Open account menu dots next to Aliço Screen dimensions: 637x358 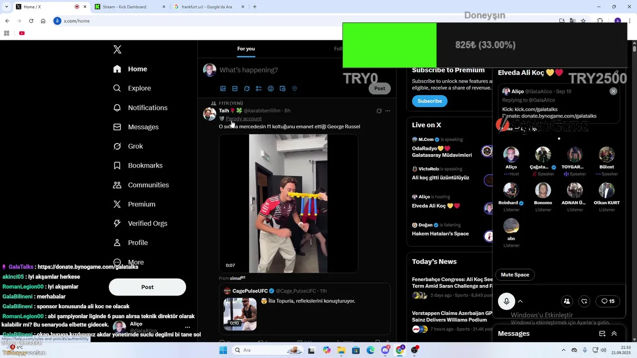188,327
